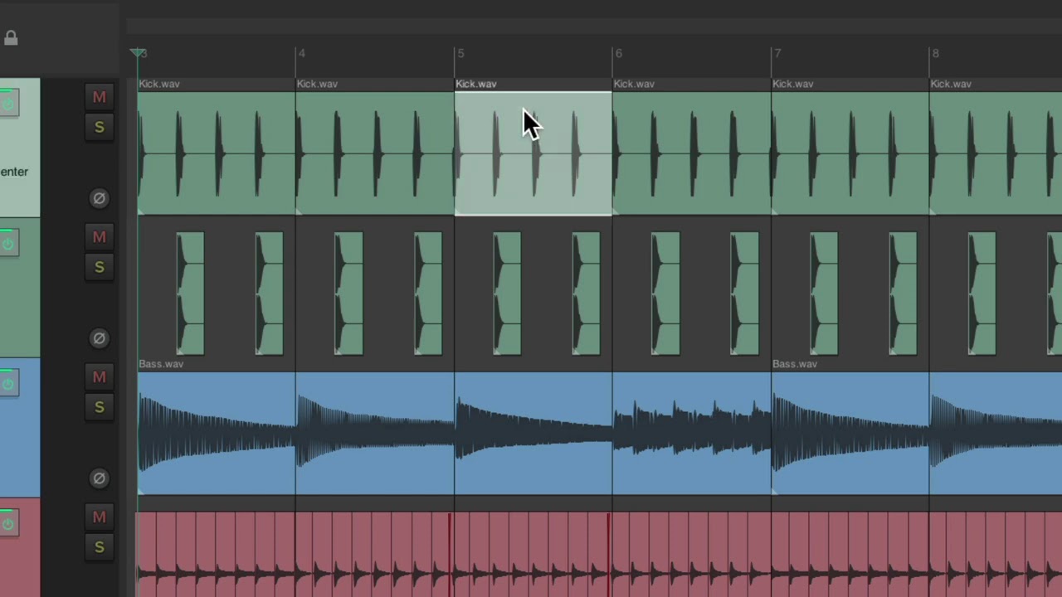Screen dimensions: 1062x597
Task: Click the green edit cursor handle on the ruler
Action: [x=138, y=53]
